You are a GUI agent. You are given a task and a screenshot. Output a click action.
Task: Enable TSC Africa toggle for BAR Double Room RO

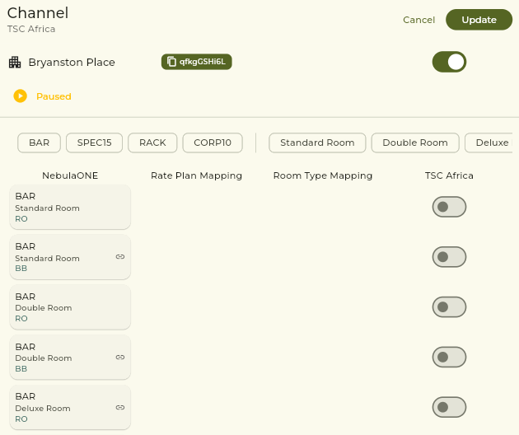pos(449,306)
